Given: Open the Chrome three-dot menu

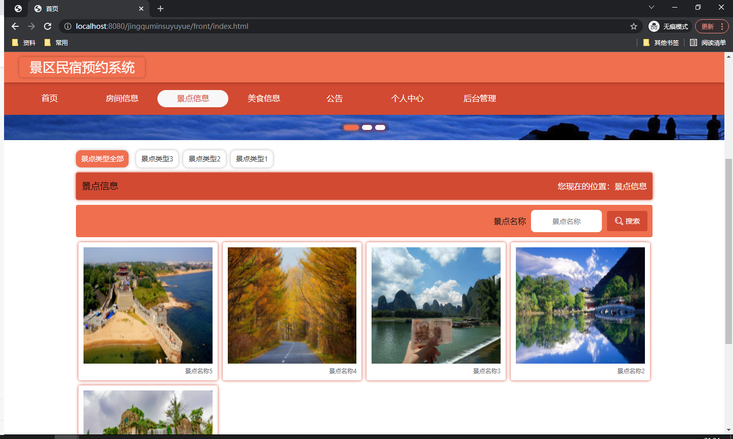Looking at the screenshot, I should coord(721,26).
